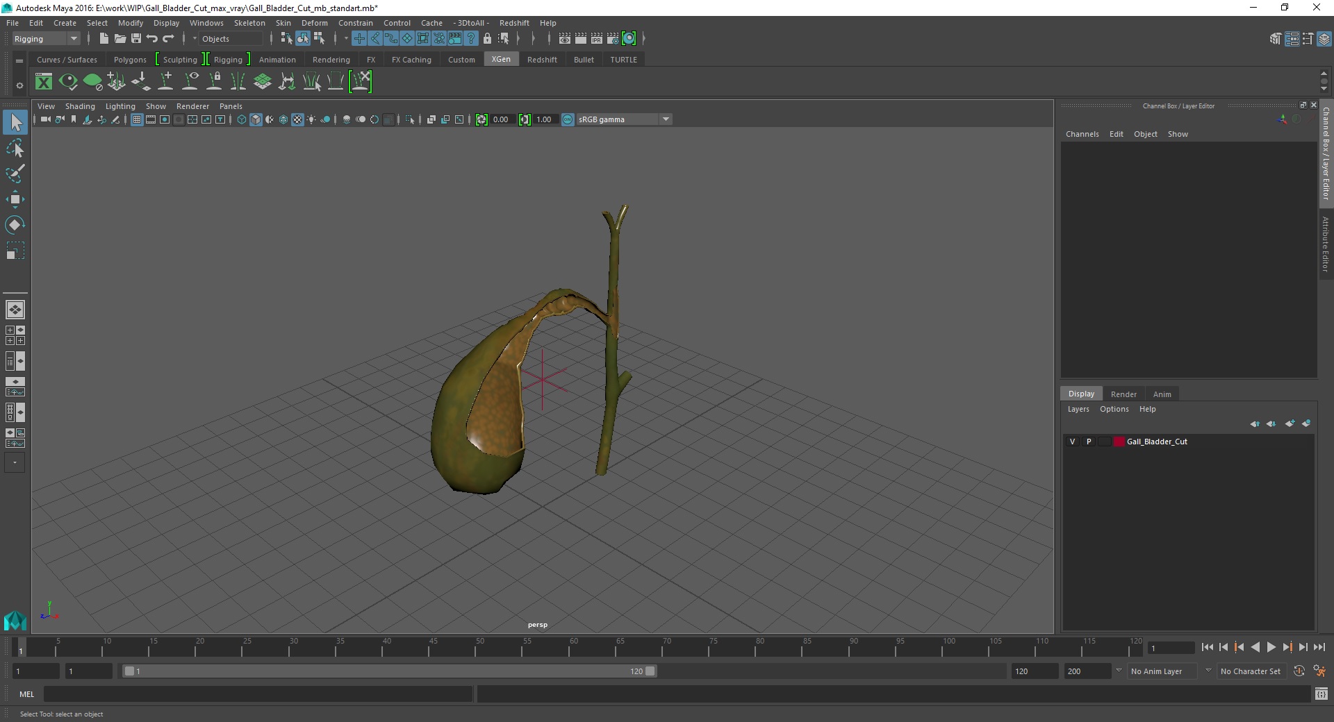
Task: Toggle use all lights bulb icon
Action: coord(311,119)
